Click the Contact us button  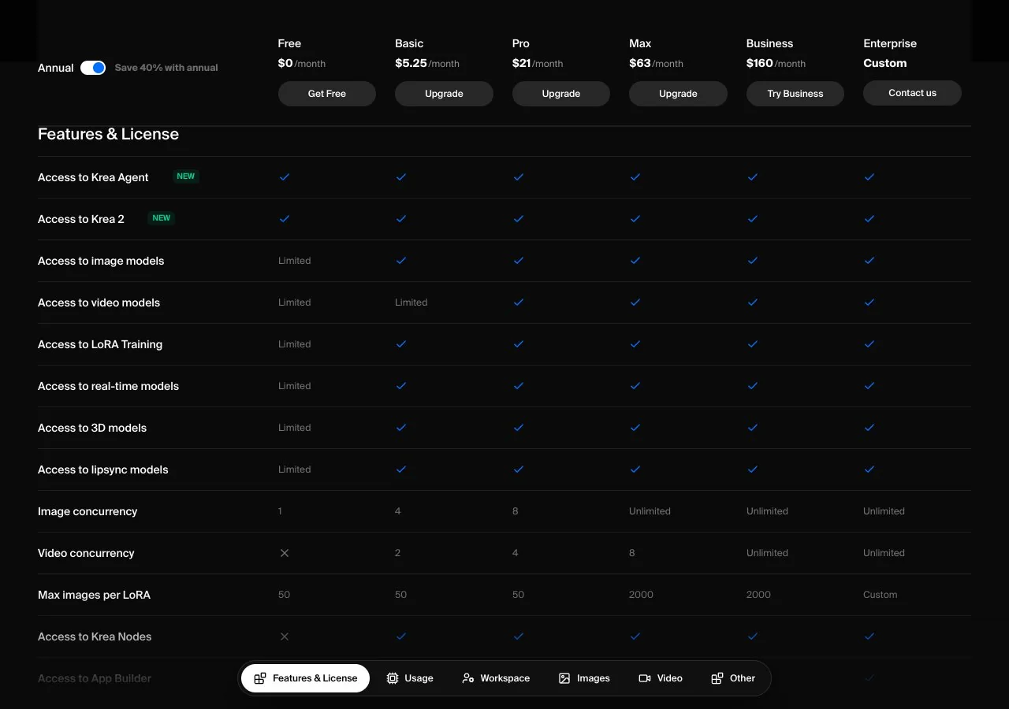pyautogui.click(x=912, y=93)
